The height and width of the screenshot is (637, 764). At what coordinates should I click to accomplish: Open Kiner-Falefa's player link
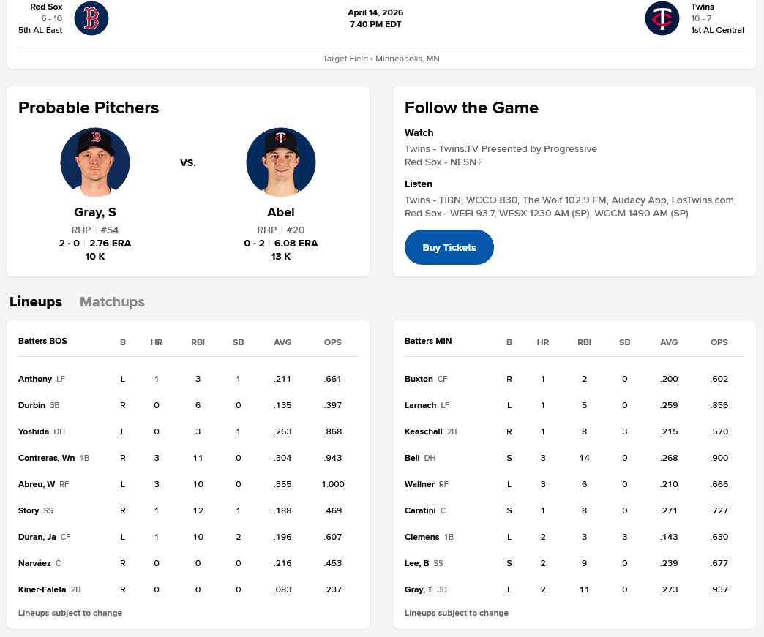[42, 589]
